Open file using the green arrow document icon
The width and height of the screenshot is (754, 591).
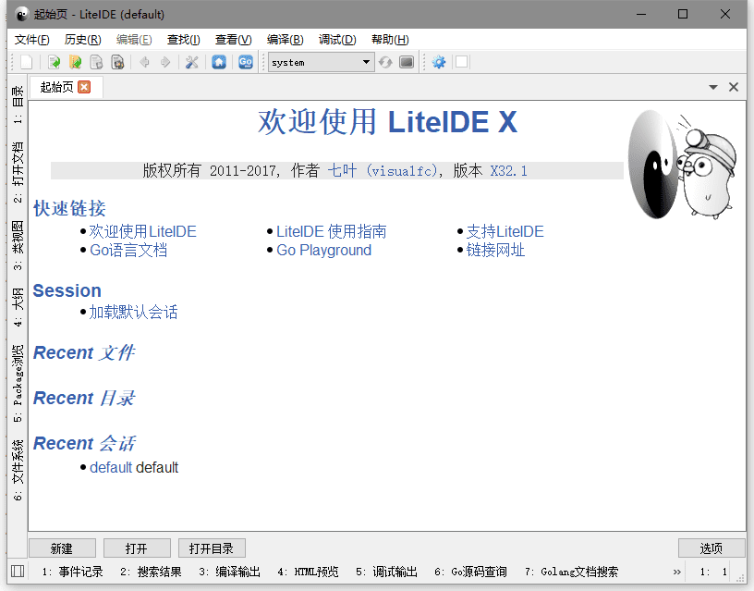(55, 62)
